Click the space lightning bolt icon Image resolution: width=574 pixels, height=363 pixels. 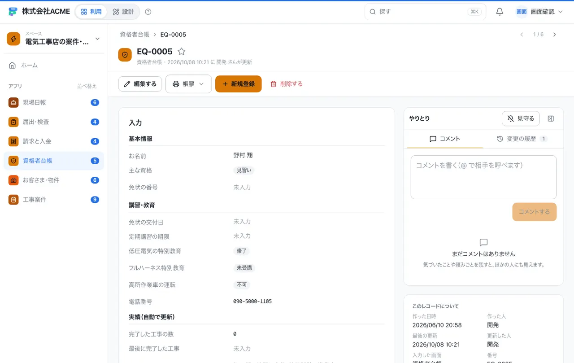click(13, 39)
